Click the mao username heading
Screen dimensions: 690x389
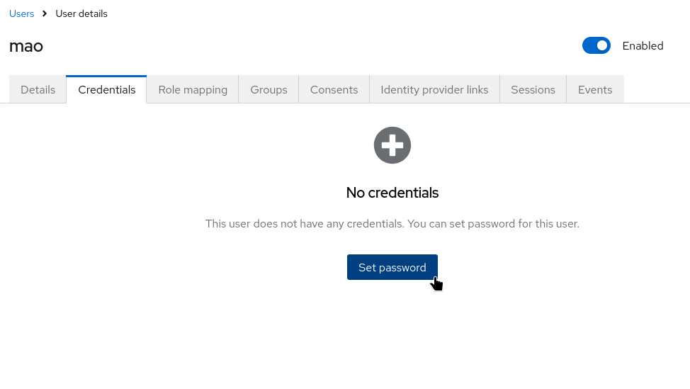(26, 46)
